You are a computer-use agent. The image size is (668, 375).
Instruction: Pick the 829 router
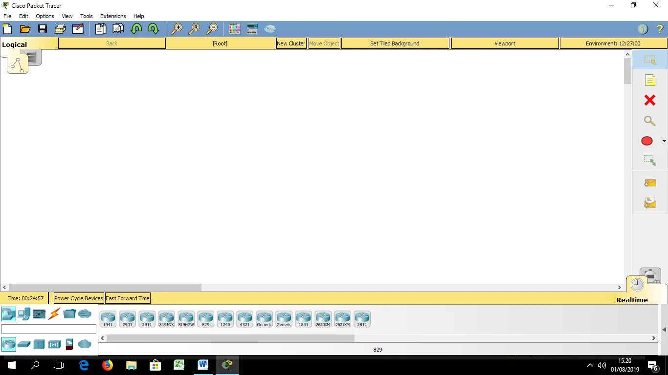point(206,319)
